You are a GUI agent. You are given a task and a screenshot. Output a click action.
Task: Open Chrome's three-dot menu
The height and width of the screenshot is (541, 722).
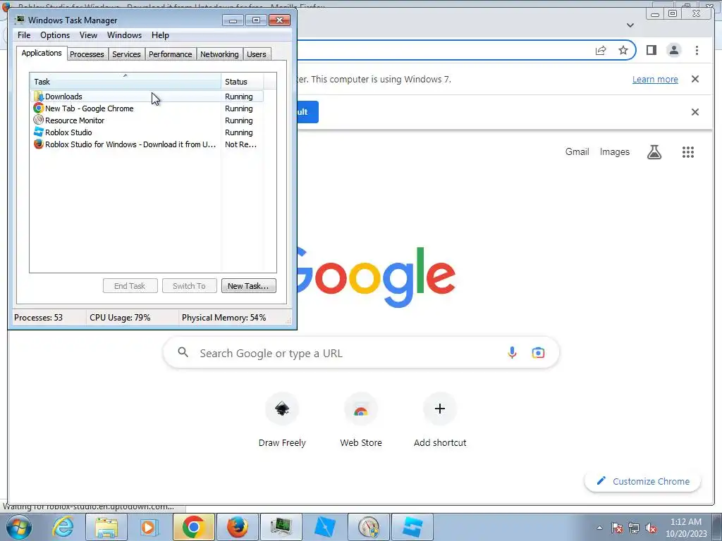[697, 50]
